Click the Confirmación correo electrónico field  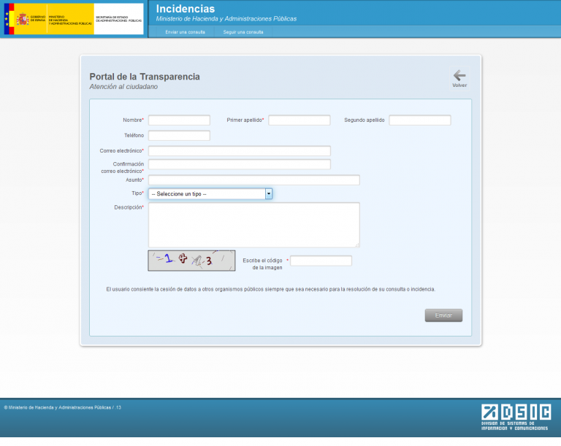click(239, 165)
